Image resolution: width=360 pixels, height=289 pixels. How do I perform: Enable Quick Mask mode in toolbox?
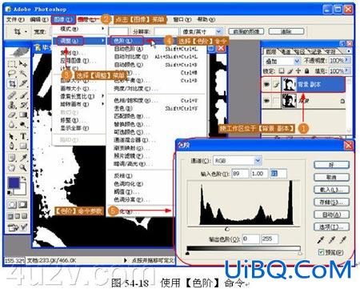(x=23, y=205)
